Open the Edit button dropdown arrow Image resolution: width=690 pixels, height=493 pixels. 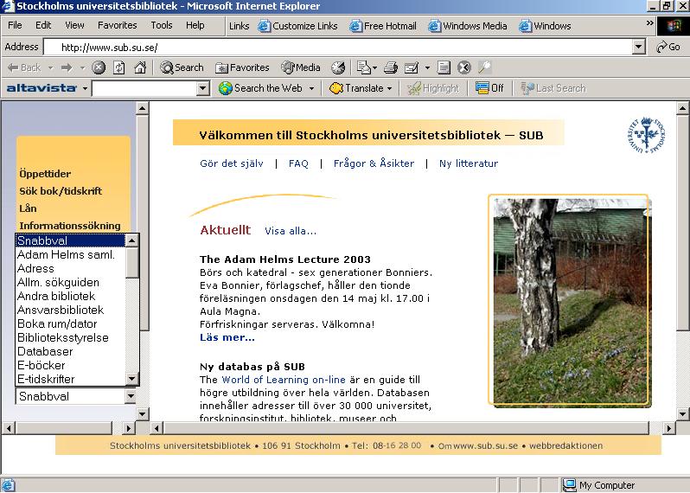pyautogui.click(x=427, y=67)
